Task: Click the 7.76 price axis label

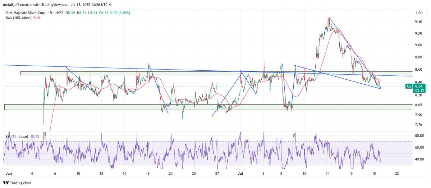Action: coord(418,125)
